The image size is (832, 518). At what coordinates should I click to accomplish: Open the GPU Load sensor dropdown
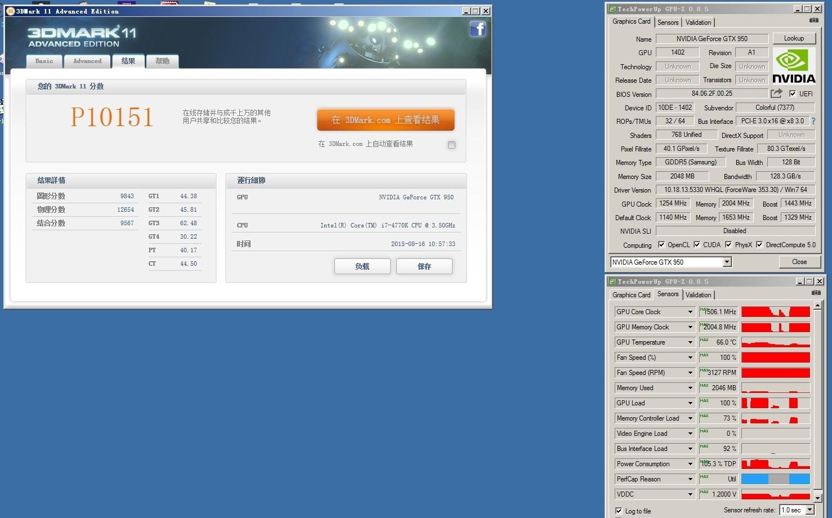[690, 403]
